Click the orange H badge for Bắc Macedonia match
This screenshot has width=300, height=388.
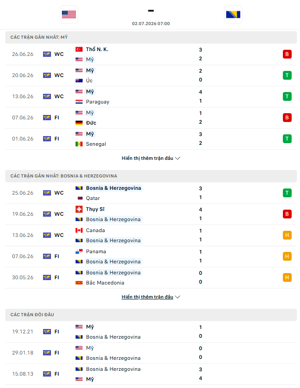(287, 277)
